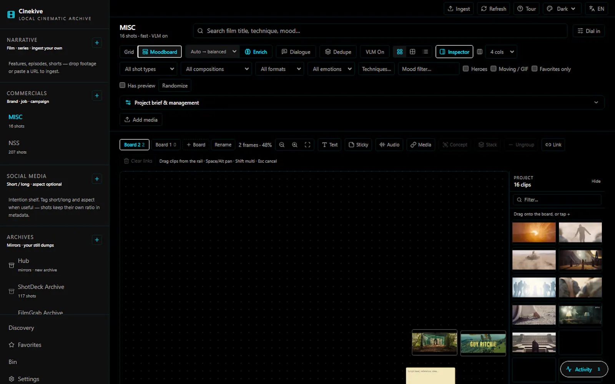
Task: Click Refresh button
Action: click(x=494, y=9)
